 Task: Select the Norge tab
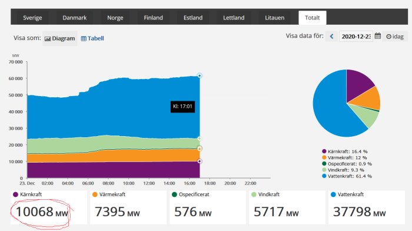(115, 18)
